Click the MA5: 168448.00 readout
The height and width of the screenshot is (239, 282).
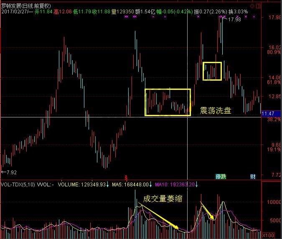(x=130, y=185)
